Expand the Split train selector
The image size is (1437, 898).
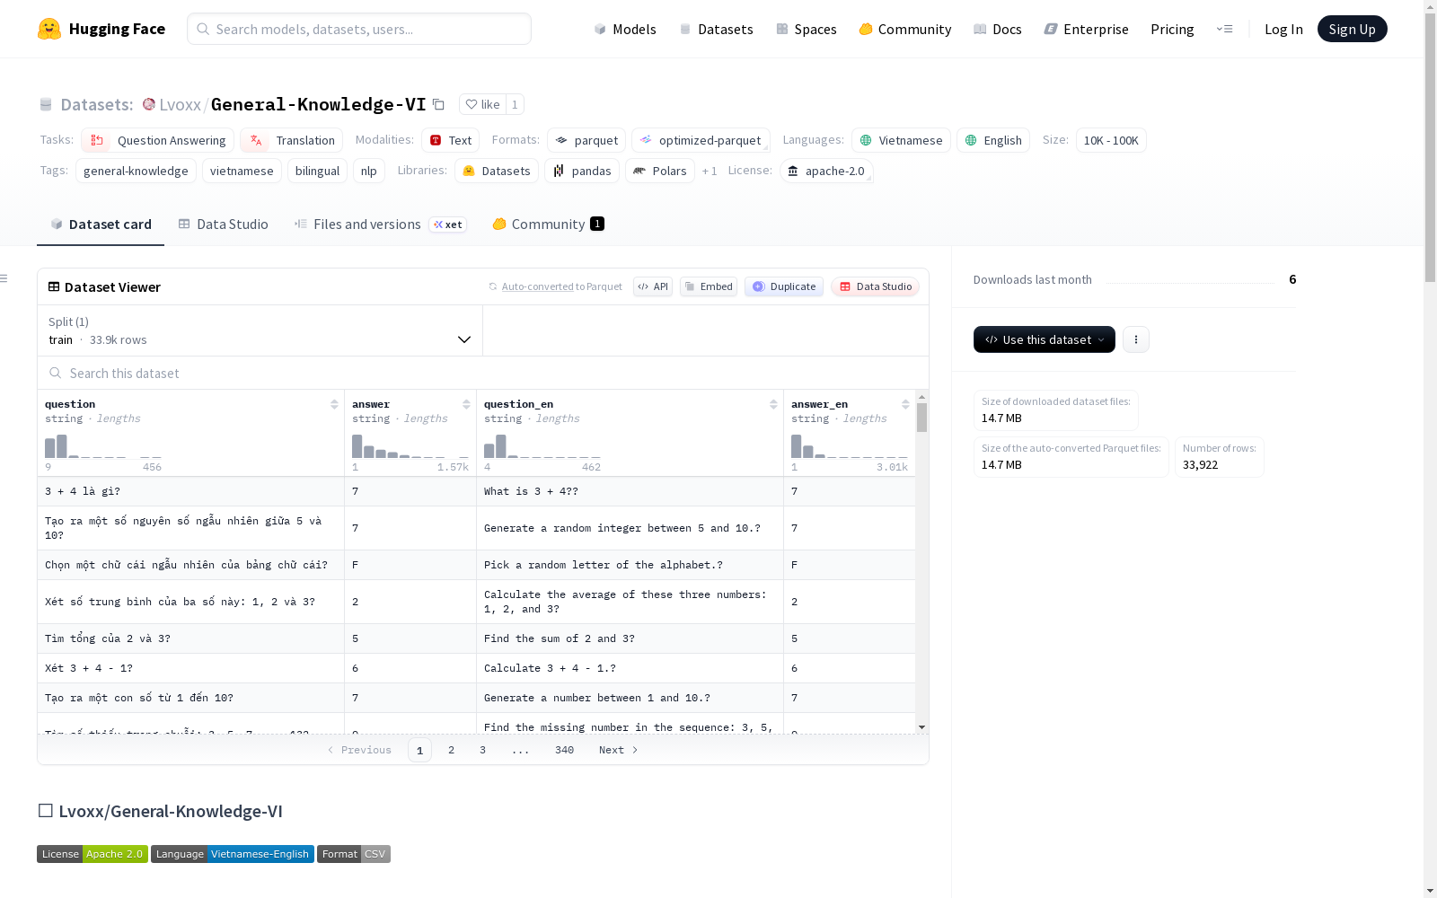[x=260, y=330]
